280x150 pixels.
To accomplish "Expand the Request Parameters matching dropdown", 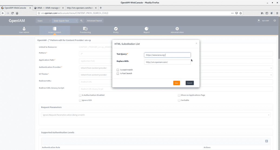I will click(269, 115).
